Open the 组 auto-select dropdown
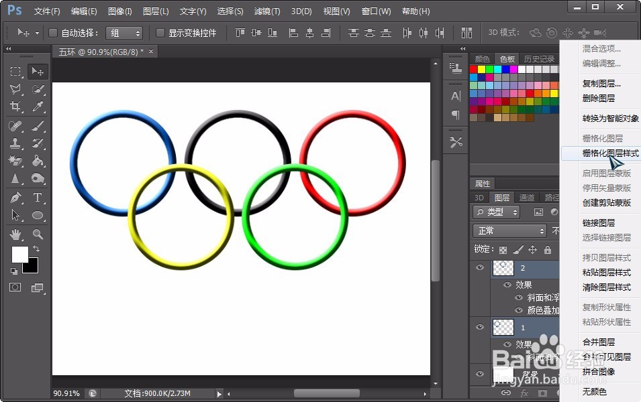This screenshot has width=641, height=402. click(x=124, y=33)
